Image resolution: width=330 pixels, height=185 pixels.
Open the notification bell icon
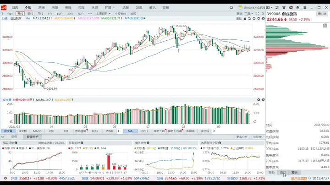297,8
